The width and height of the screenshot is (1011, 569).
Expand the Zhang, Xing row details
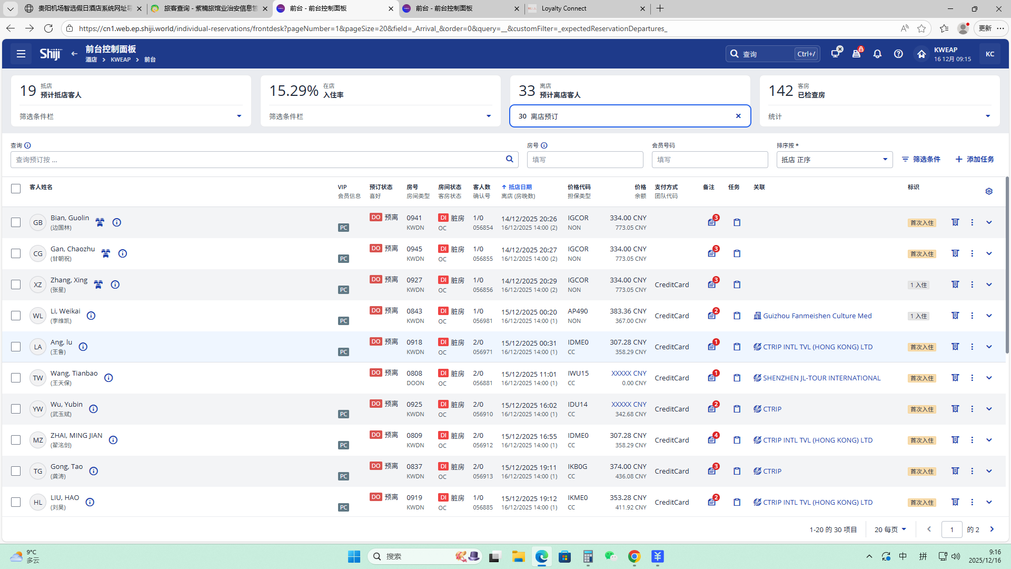[x=989, y=284]
